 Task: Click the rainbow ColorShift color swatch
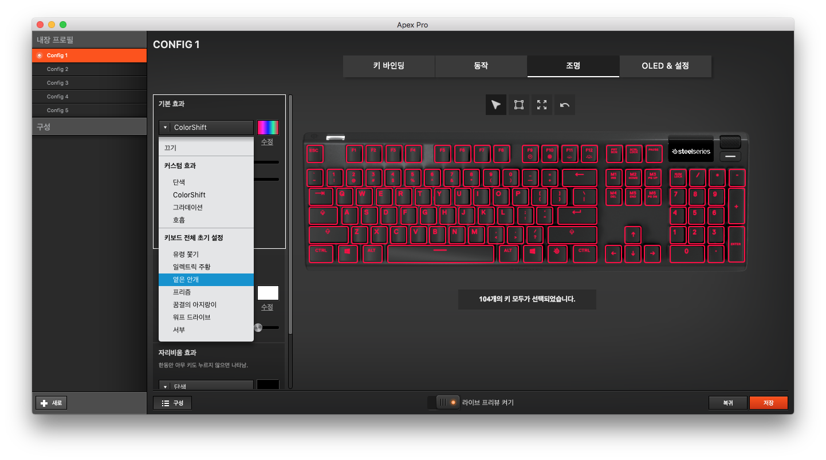(x=268, y=128)
